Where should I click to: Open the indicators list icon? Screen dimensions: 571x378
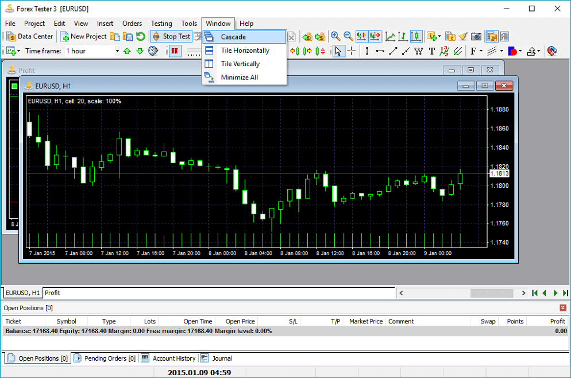click(x=450, y=36)
